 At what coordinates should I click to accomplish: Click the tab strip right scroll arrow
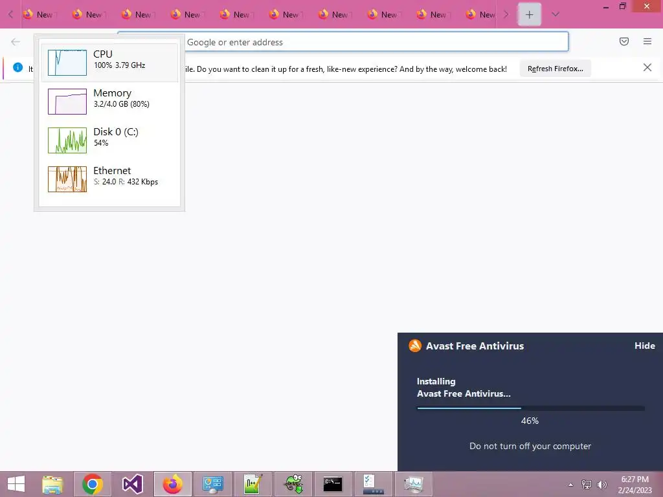506,15
